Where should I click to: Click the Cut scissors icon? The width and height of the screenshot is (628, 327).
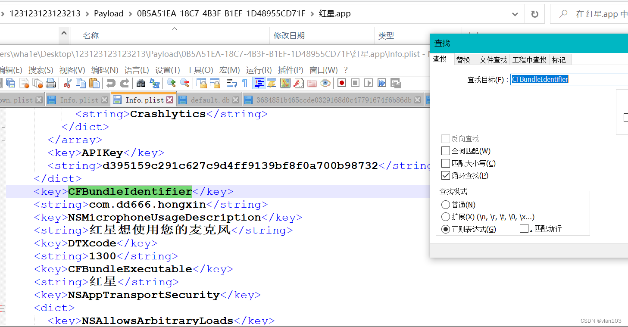pos(67,83)
